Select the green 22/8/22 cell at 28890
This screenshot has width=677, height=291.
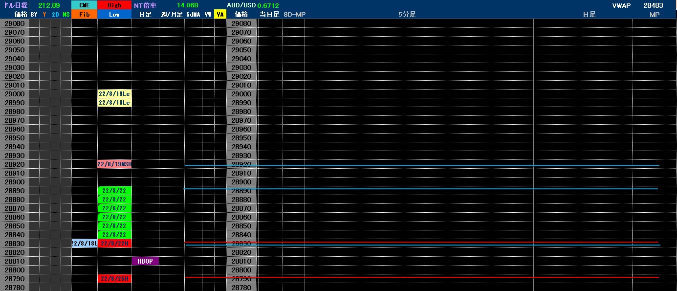tap(114, 191)
